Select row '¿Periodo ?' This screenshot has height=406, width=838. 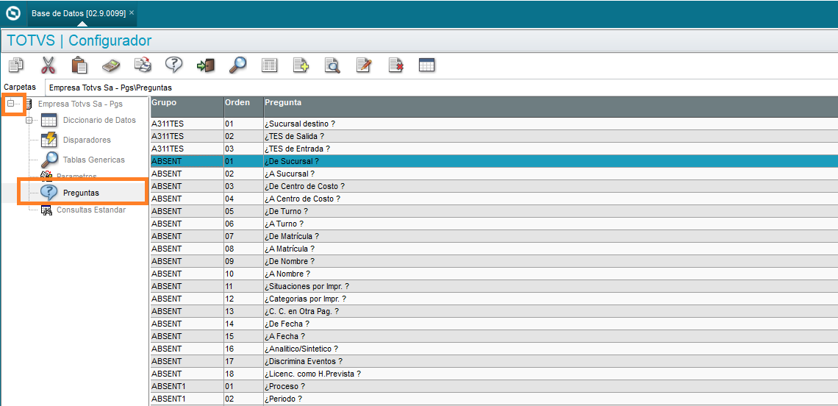coord(494,399)
